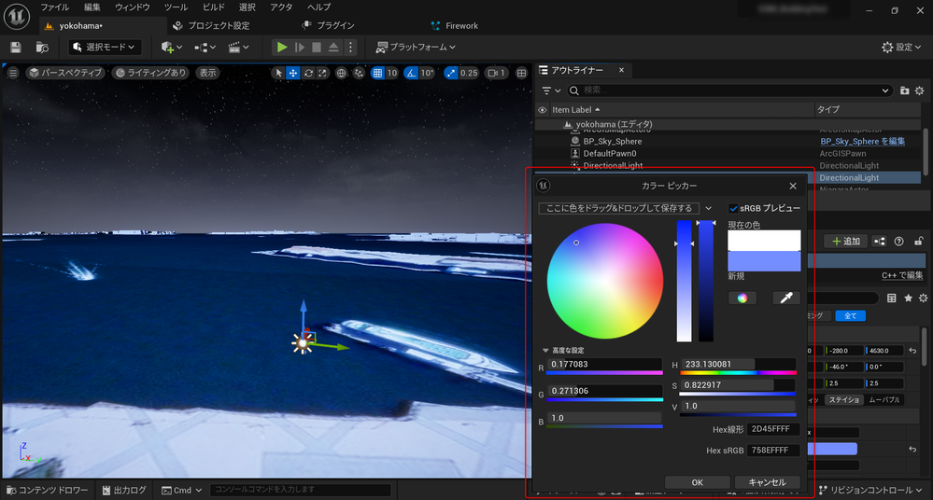933x500 pixels.
Task: Open grid snap value 10 dropdown
Action: click(392, 73)
